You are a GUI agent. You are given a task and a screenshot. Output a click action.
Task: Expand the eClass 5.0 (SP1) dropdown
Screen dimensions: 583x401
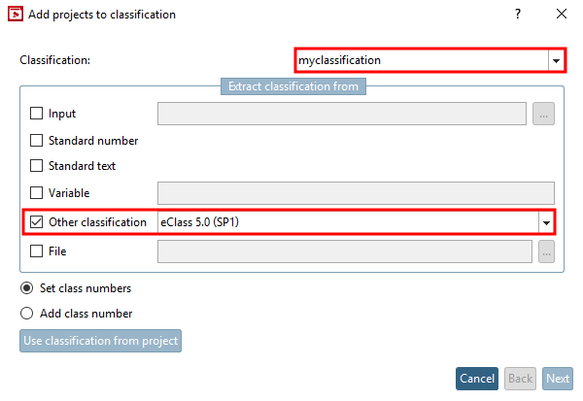pyautogui.click(x=546, y=222)
